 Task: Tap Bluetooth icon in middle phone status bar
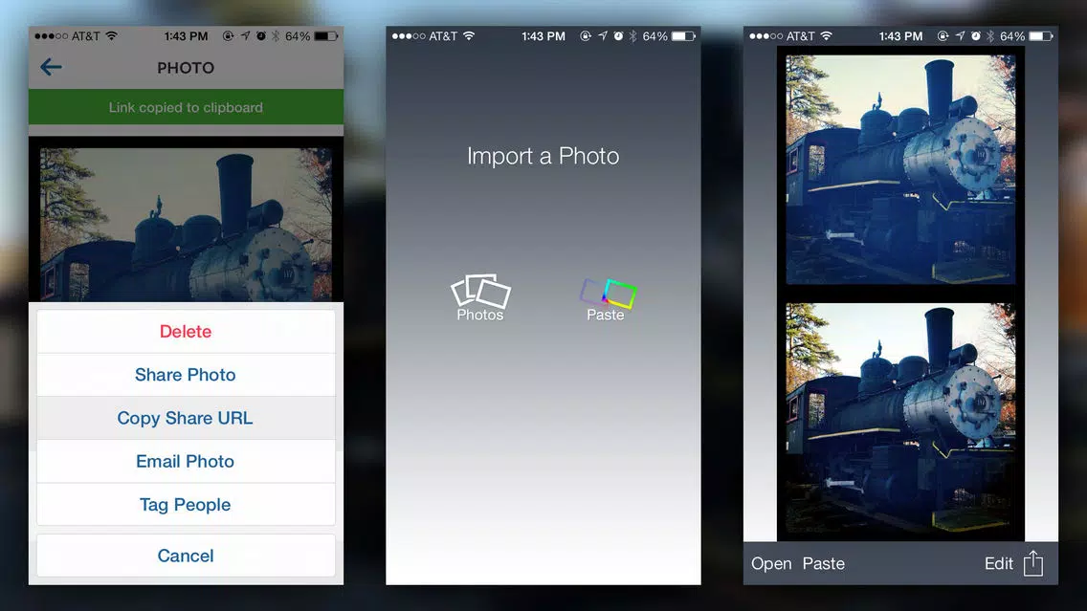pos(632,36)
